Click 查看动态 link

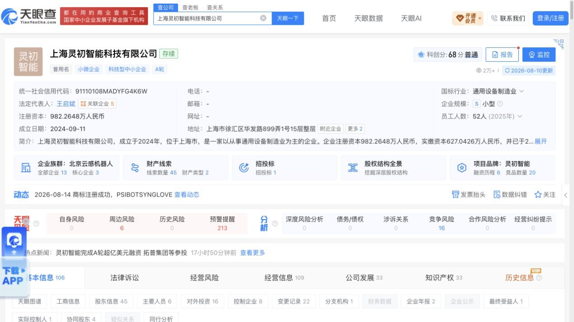click(187, 195)
